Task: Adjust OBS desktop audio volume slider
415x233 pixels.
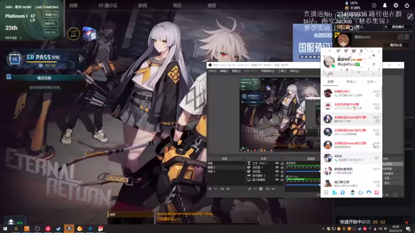Action: point(303,171)
